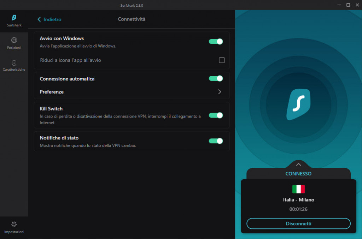Check the Riduci a icona l'app all'avvio checkbox
This screenshot has width=362, height=239.
[x=222, y=60]
